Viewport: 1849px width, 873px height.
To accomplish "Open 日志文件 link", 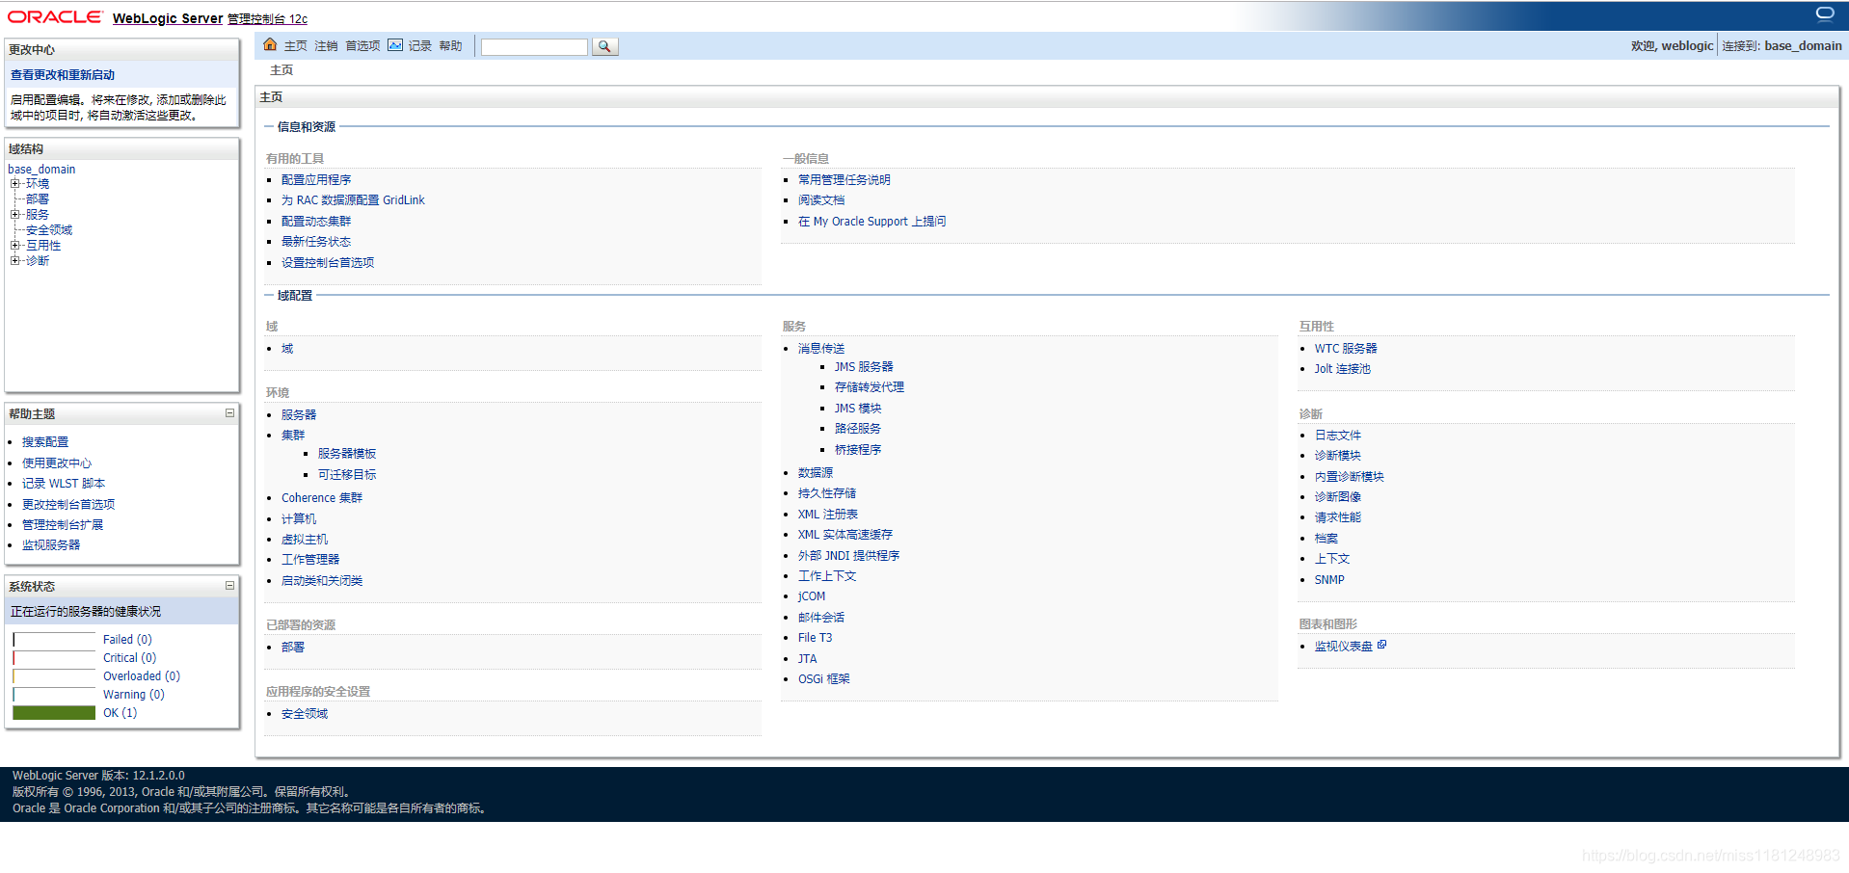I will point(1338,436).
